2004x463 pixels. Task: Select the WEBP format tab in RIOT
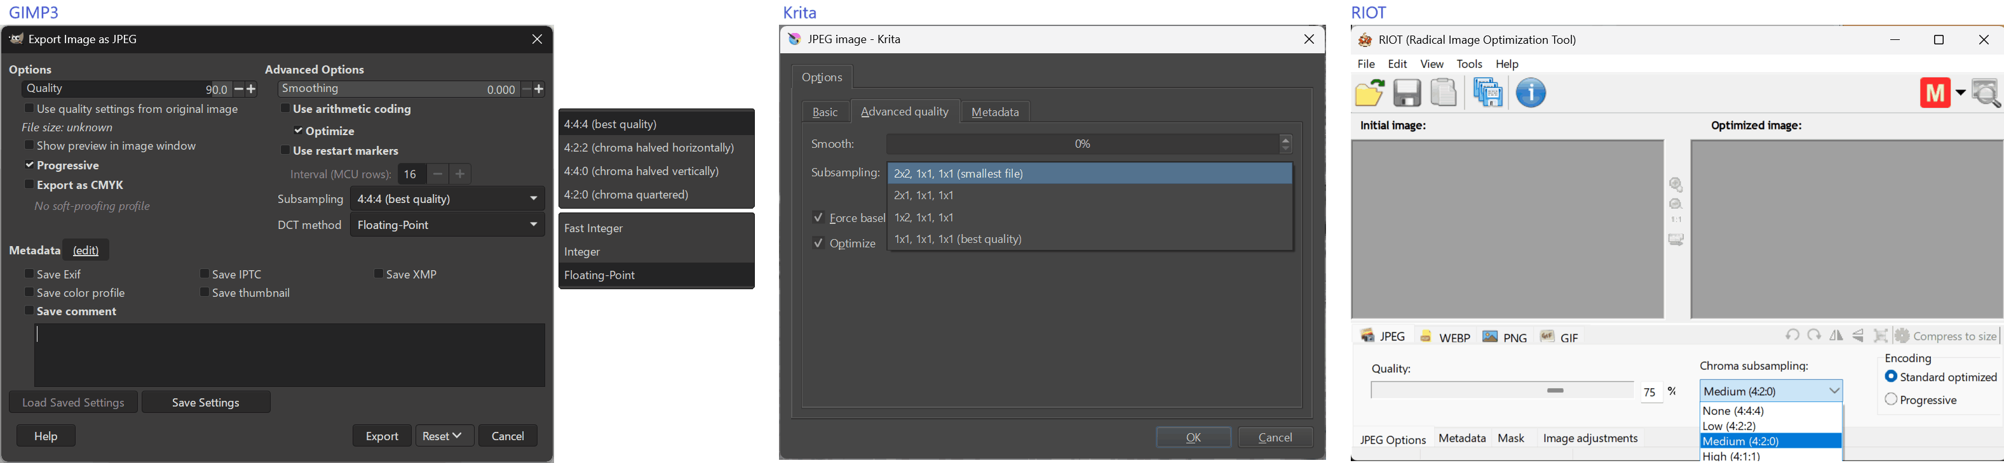1445,336
